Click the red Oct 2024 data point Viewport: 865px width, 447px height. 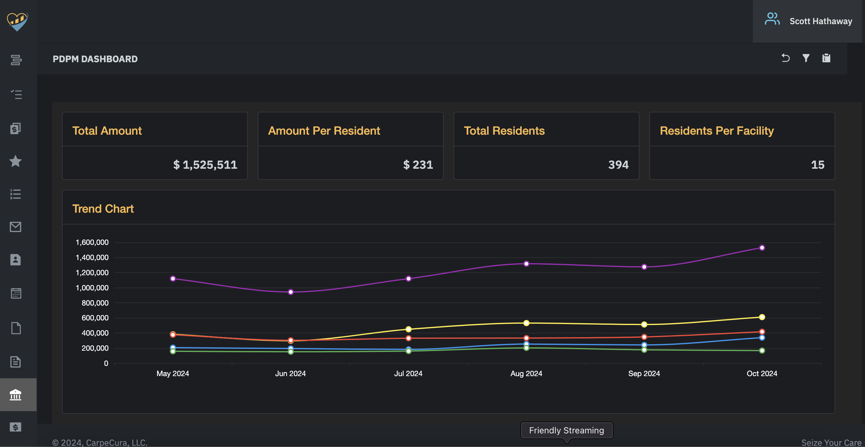(762, 332)
